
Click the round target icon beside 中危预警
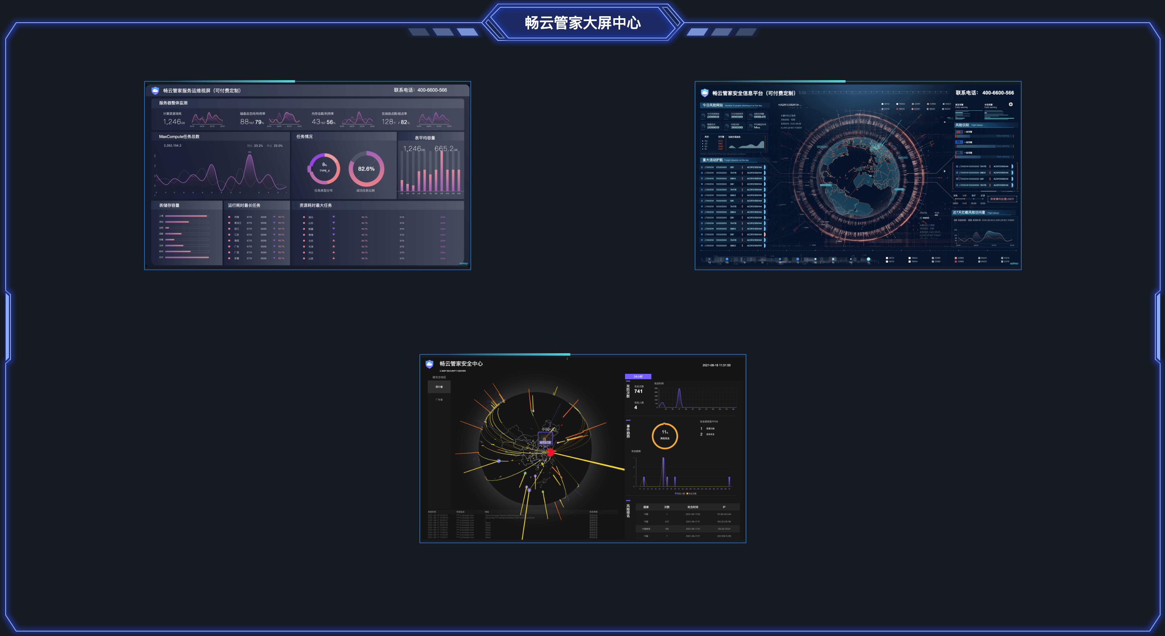(1011, 104)
